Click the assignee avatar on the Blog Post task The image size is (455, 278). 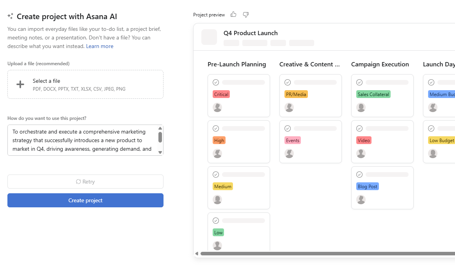361,199
